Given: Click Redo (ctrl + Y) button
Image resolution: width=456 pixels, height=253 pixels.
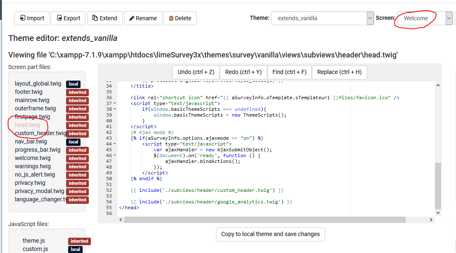Looking at the screenshot, I should [x=243, y=72].
